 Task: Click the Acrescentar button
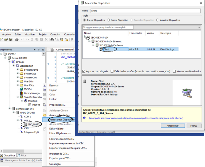173,126
